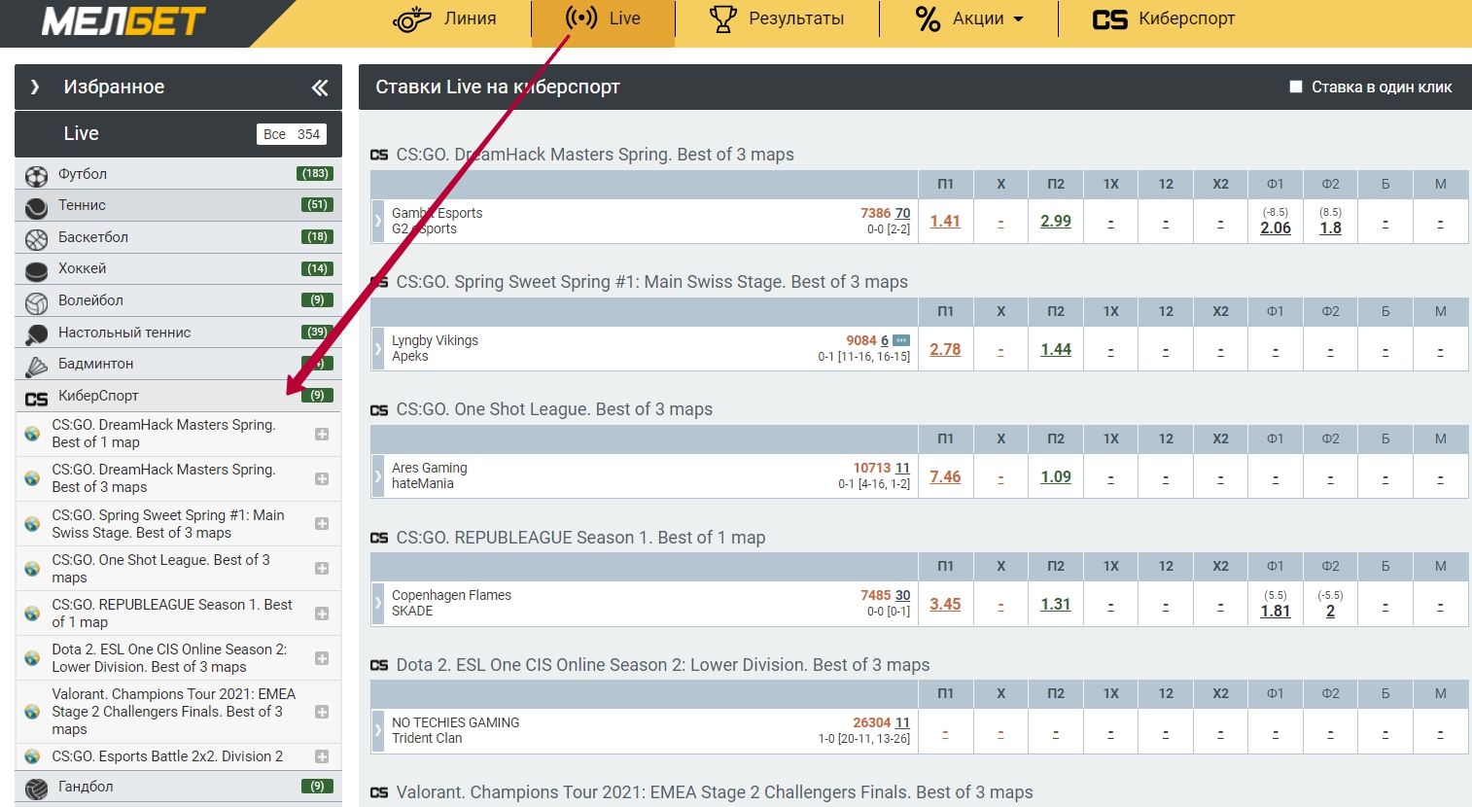Open the Результаты trophy icon

(722, 18)
